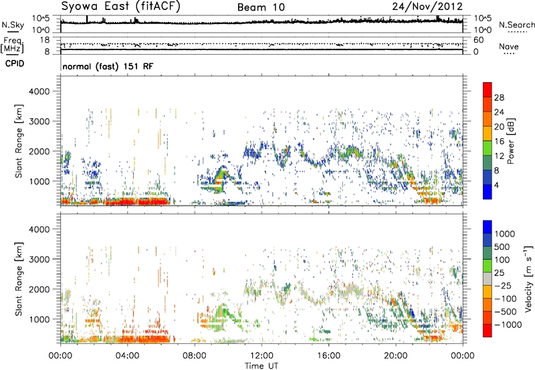Click the red top segment of Power colorbar
Image resolution: width=535 pixels, height=370 pixels.
click(x=488, y=89)
